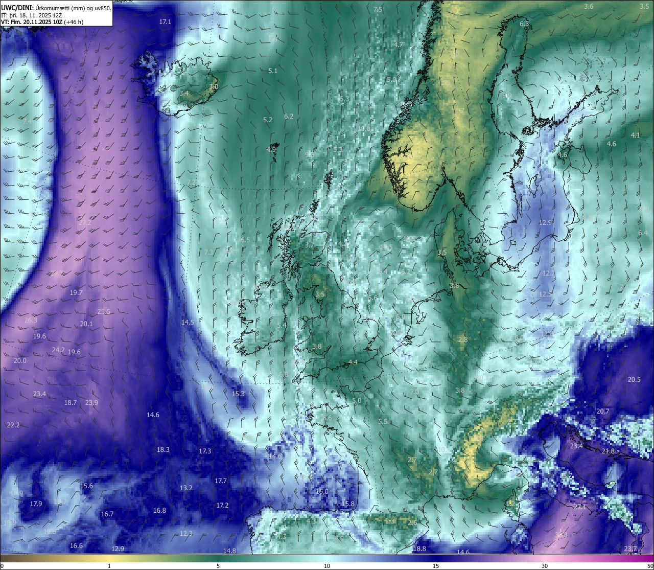654x570 pixels.
Task: Click the 6.2 value on the map
Action: (x=289, y=117)
